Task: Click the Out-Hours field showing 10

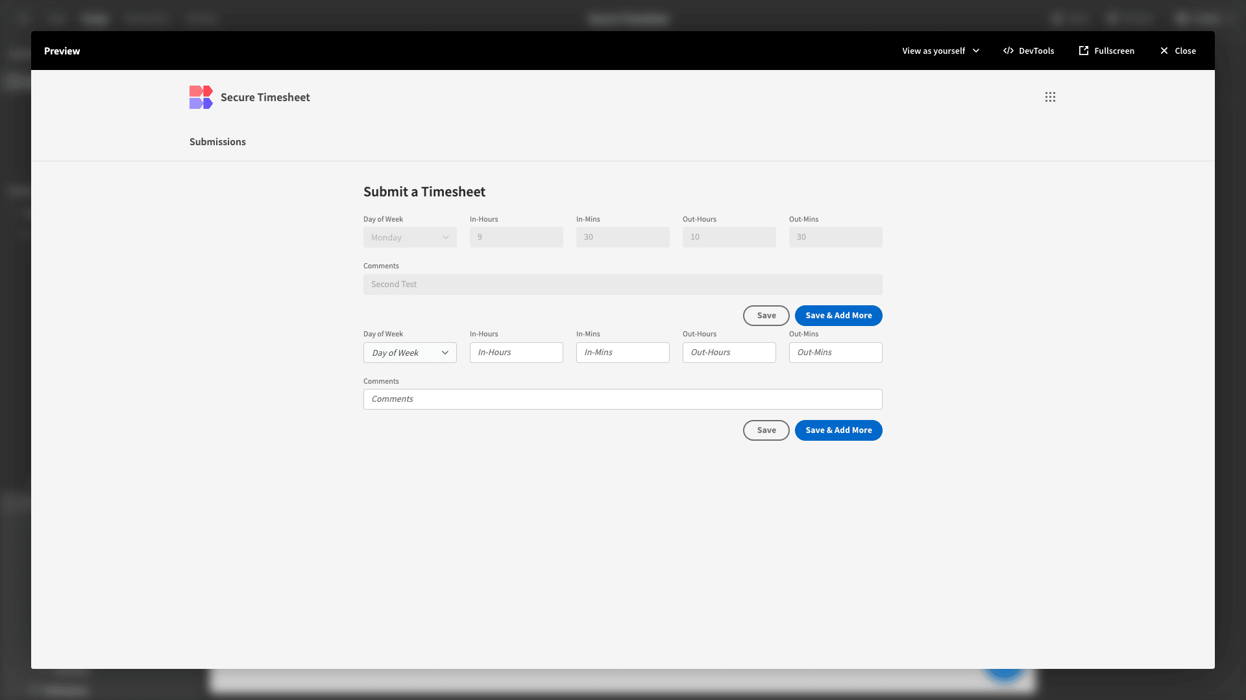Action: click(x=729, y=237)
